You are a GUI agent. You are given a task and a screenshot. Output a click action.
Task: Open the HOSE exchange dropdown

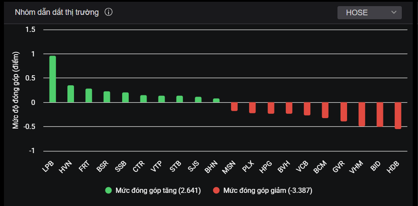(x=369, y=12)
